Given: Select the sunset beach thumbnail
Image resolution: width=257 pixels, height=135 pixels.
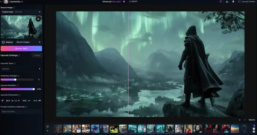Looking at the screenshot, I should point(235,129).
